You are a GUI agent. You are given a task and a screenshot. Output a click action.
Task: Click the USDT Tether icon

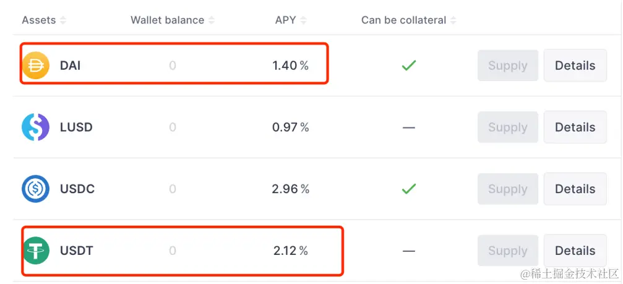35,251
